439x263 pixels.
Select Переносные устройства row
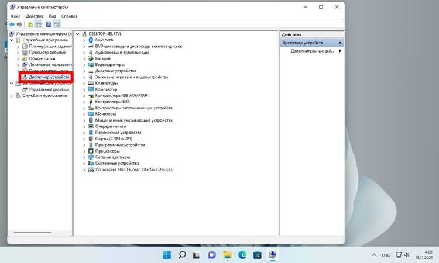click(118, 133)
